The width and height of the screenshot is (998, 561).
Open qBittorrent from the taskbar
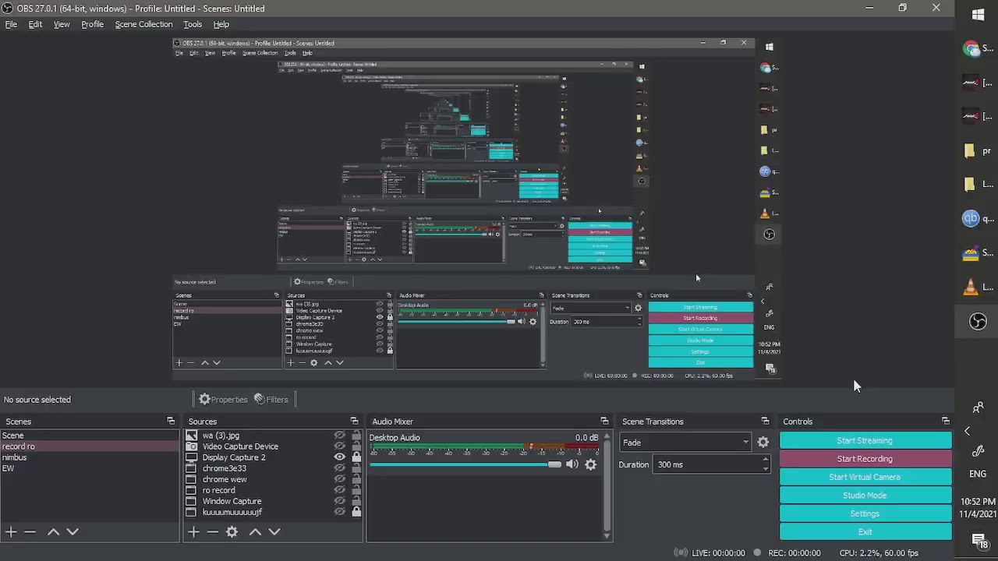pos(971,219)
